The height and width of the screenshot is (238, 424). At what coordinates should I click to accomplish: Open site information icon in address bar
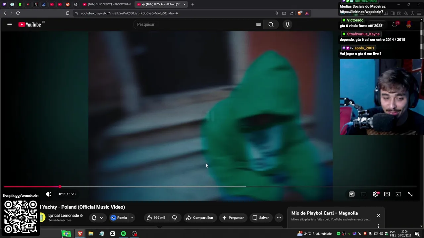77,13
